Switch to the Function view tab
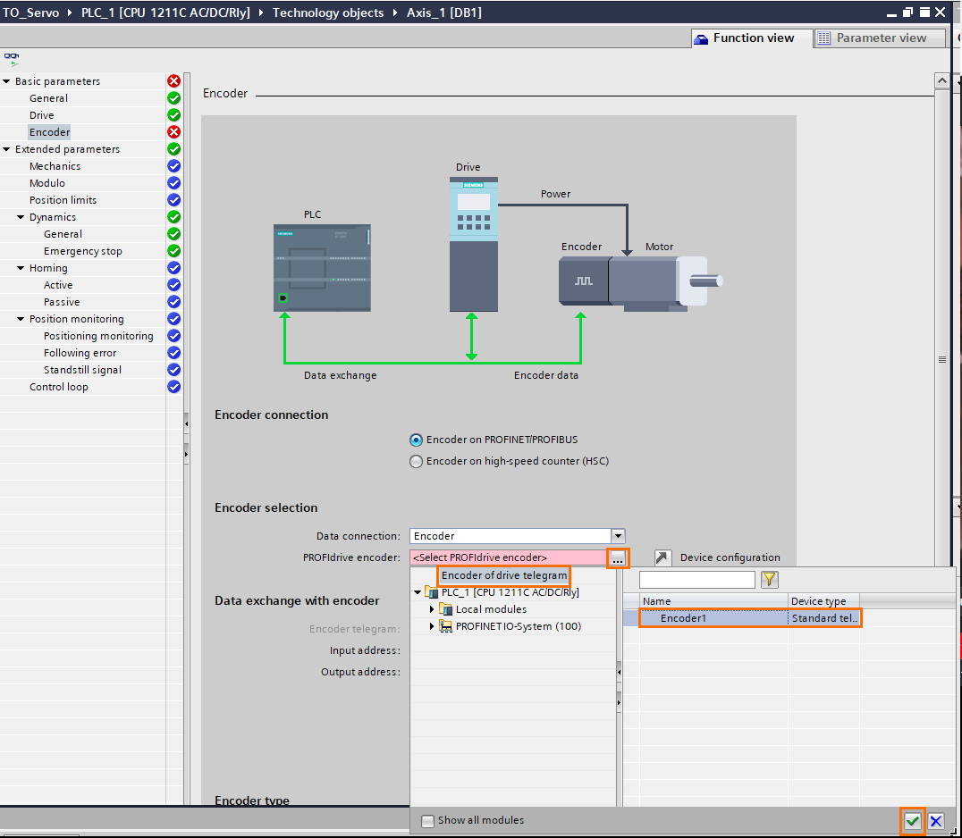The height and width of the screenshot is (838, 962). [752, 38]
